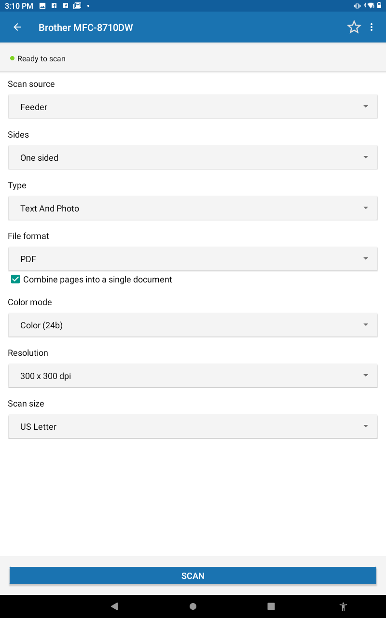386x618 pixels.
Task: Open recent apps with square button
Action: [271, 606]
